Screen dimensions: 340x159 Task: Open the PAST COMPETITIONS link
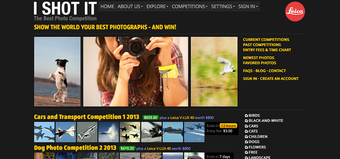262,45
